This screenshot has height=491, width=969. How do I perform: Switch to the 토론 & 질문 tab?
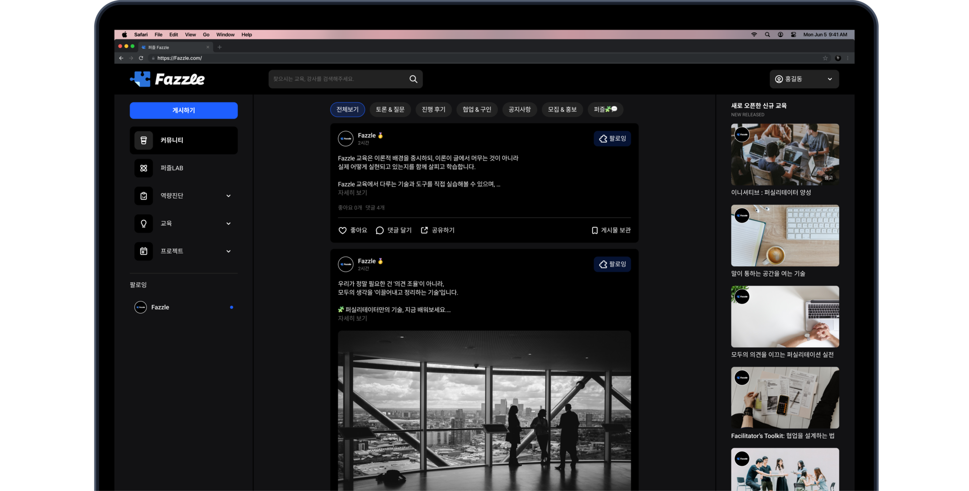(x=390, y=109)
